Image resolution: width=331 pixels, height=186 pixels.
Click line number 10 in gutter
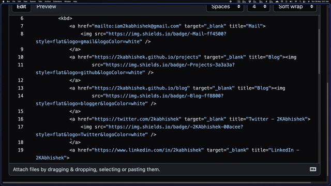coord(21,57)
